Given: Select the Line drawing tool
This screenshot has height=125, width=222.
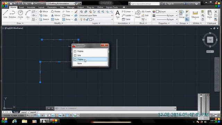Looking at the screenshot, I should click(x=5, y=14).
